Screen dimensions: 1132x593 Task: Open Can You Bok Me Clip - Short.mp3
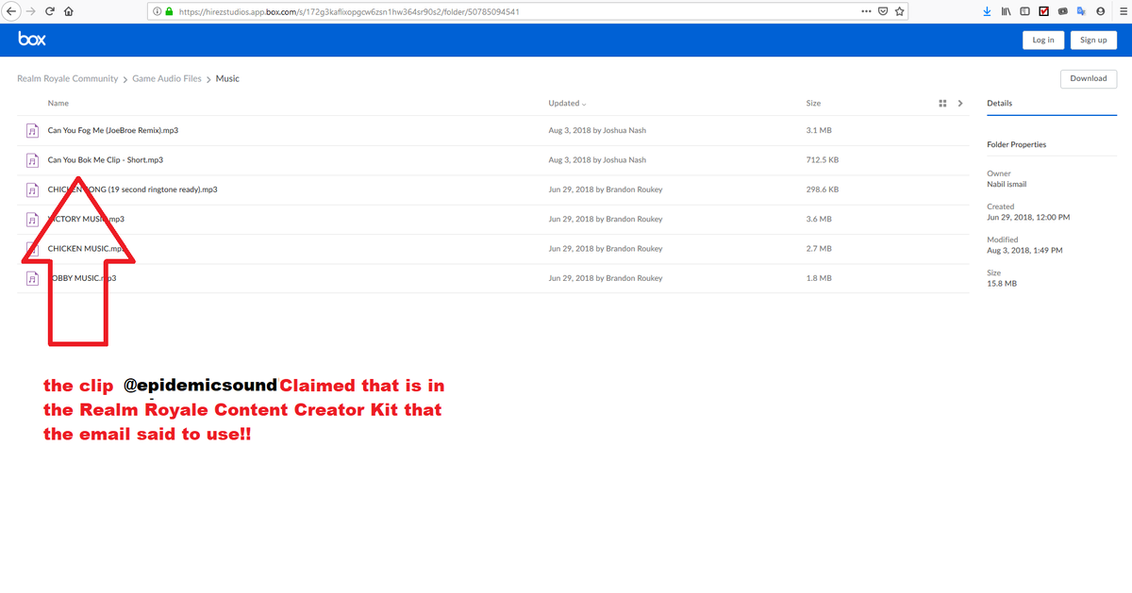point(106,160)
